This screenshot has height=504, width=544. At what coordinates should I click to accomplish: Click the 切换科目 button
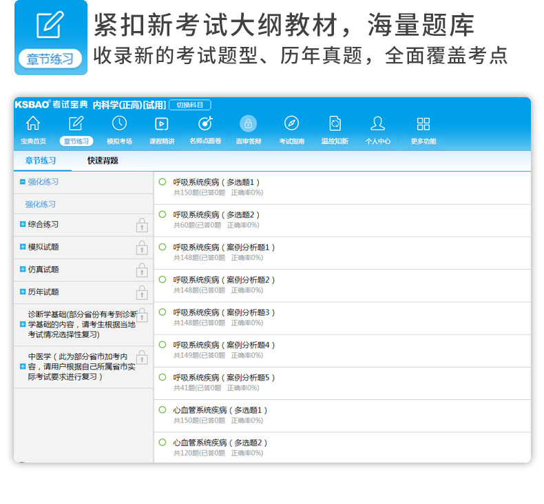tap(190, 105)
